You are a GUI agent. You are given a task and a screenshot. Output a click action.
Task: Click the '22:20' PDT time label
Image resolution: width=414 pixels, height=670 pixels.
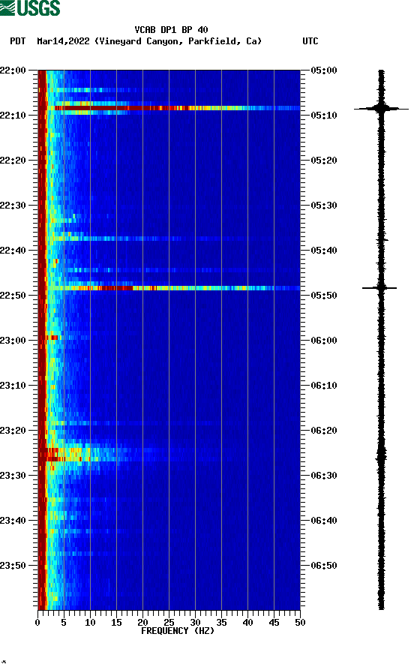pyautogui.click(x=13, y=161)
